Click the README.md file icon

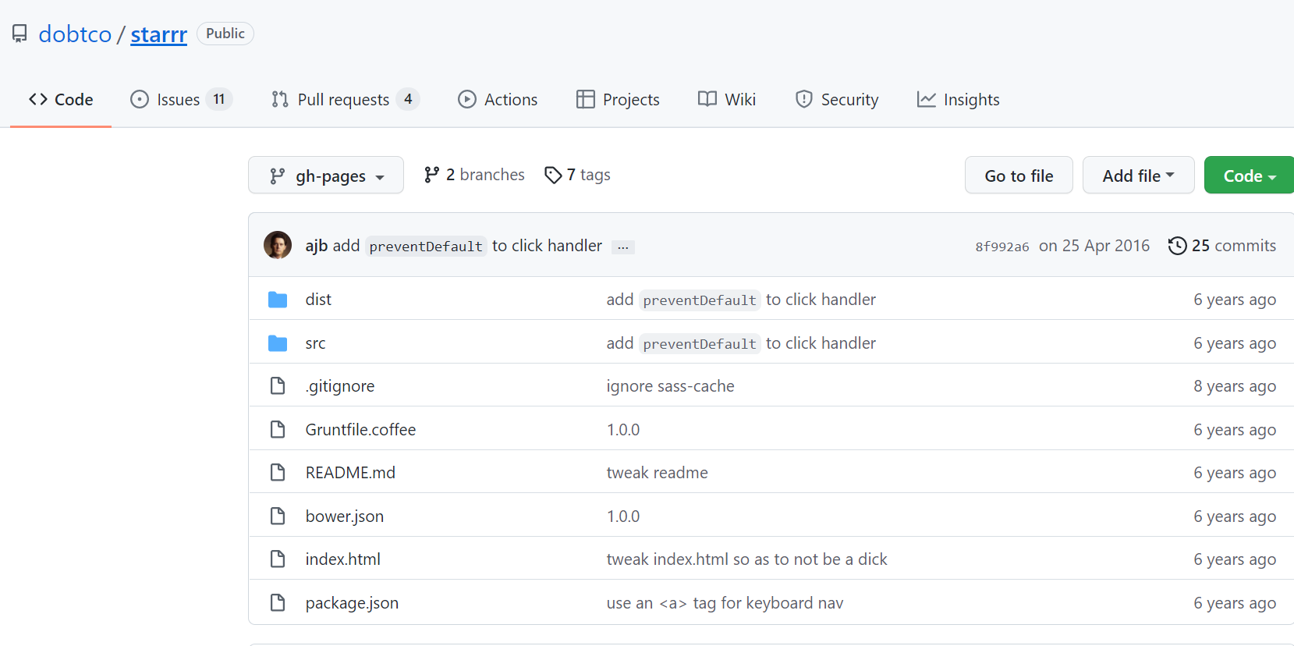pyautogui.click(x=278, y=473)
